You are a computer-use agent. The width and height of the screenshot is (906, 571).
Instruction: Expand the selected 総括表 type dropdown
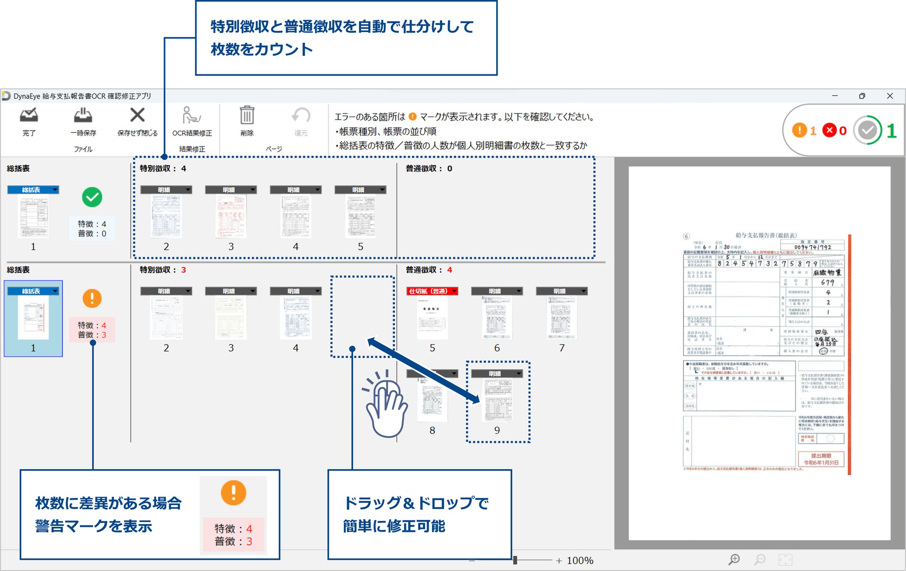point(55,291)
